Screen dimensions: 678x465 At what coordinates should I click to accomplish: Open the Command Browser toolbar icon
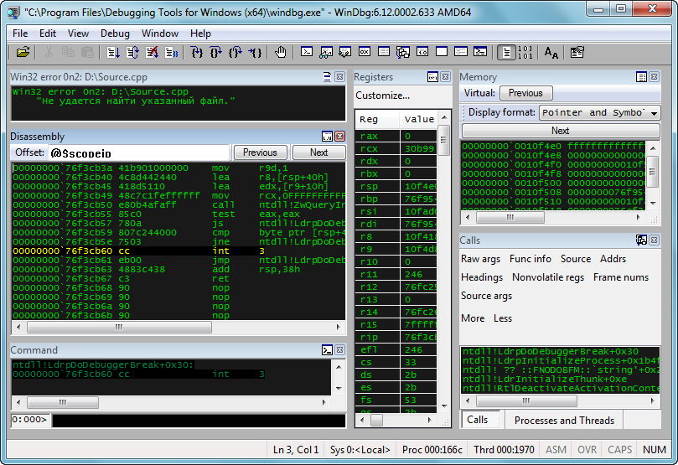[x=480, y=52]
